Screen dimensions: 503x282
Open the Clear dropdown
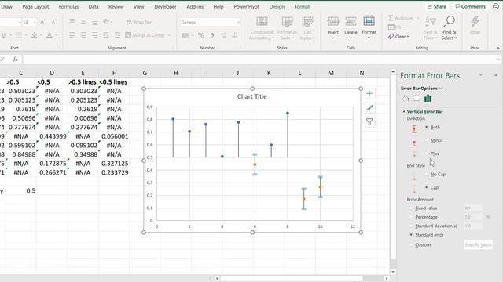point(398,37)
